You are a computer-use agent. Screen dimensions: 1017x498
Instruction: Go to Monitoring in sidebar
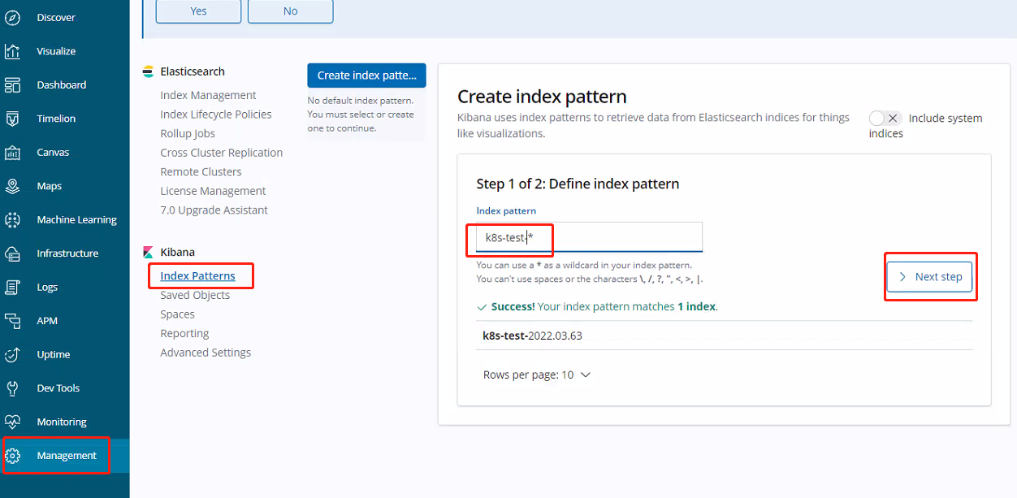tap(62, 422)
